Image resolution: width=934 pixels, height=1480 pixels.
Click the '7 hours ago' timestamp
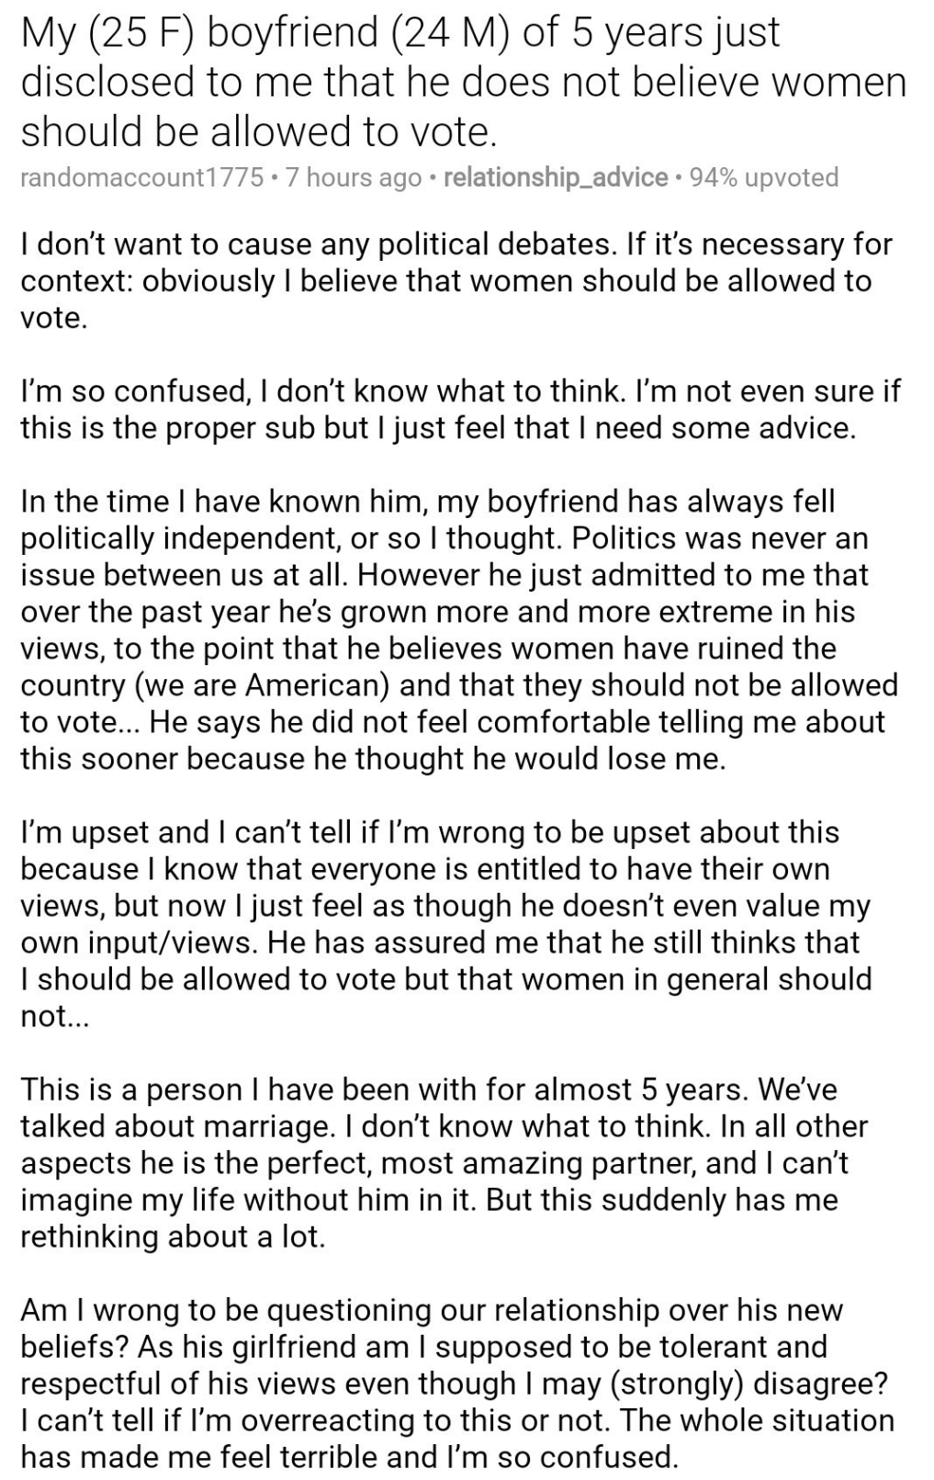pos(354,177)
